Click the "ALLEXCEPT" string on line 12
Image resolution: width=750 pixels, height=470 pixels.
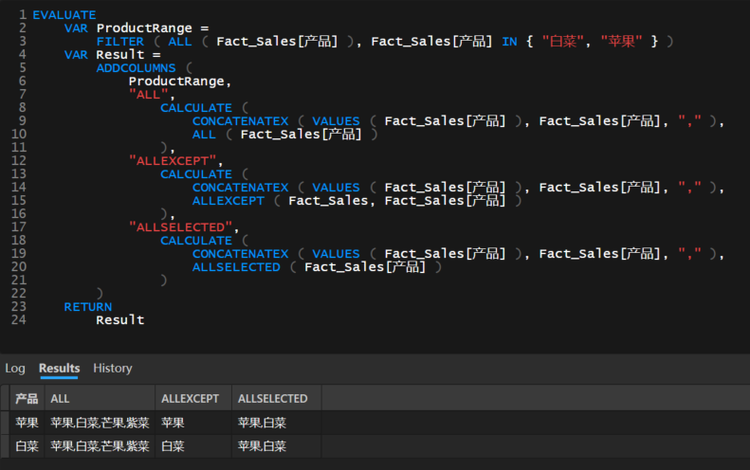coord(173,161)
